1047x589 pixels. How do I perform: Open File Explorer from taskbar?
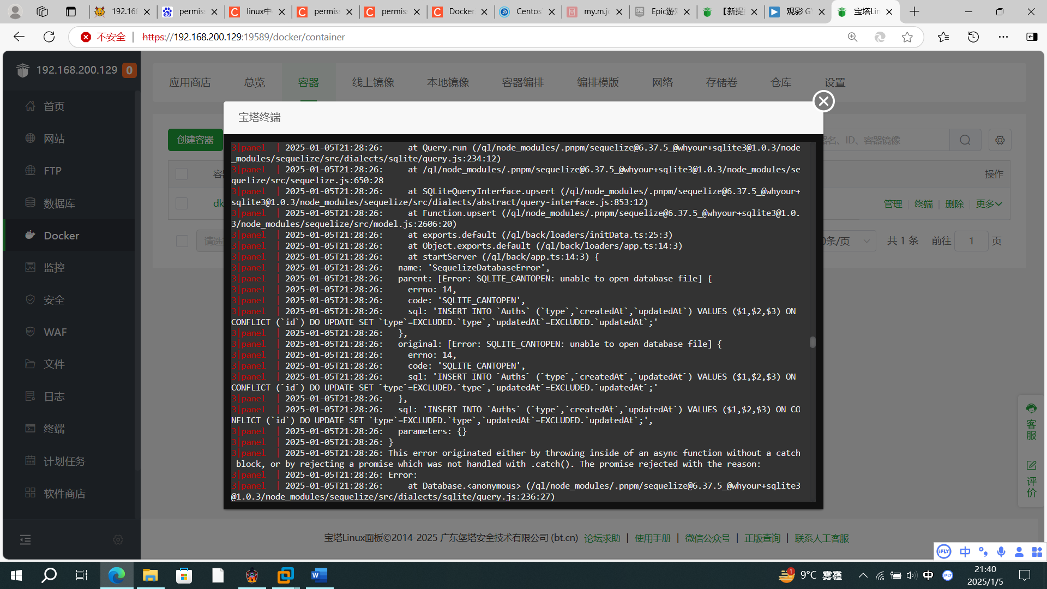[150, 575]
